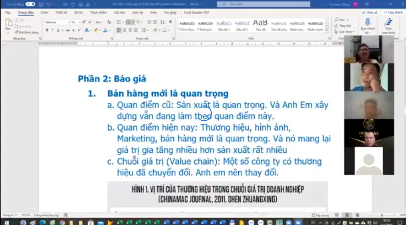
Task: Toggle subscript formatting
Action: tap(74, 30)
